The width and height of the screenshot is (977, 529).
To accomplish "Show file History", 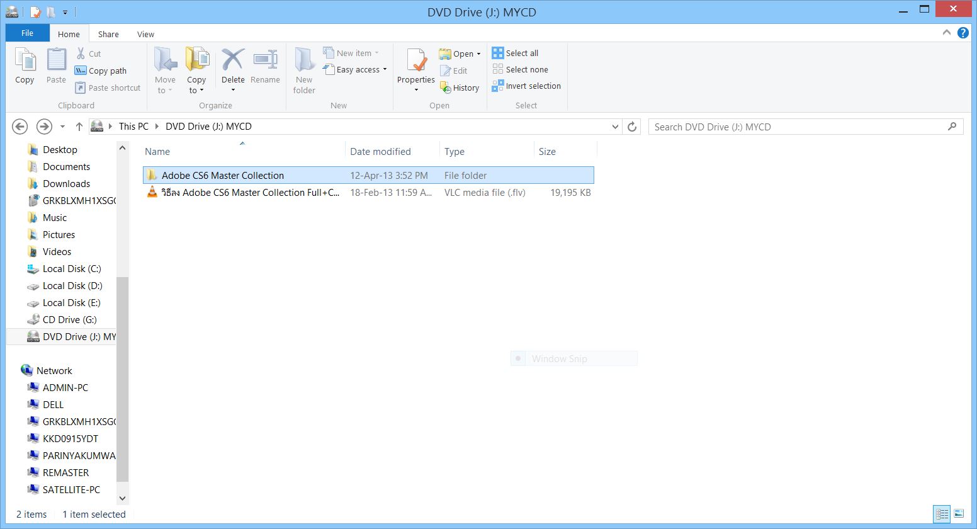I will pyautogui.click(x=460, y=88).
